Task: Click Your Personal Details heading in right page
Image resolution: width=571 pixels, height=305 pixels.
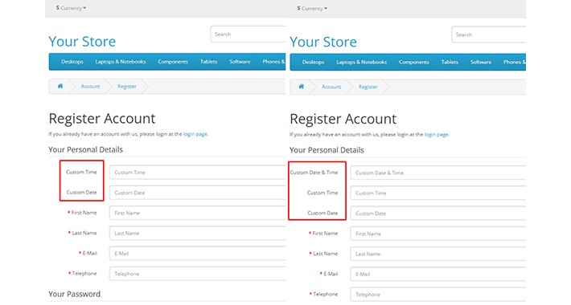Action: point(327,150)
